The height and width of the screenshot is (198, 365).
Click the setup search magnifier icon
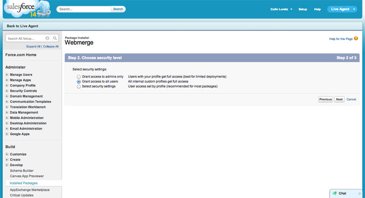tap(55, 38)
